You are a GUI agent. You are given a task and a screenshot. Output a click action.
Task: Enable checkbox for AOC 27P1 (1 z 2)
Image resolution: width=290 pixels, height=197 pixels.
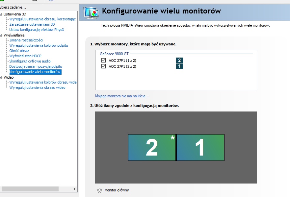pos(103,61)
